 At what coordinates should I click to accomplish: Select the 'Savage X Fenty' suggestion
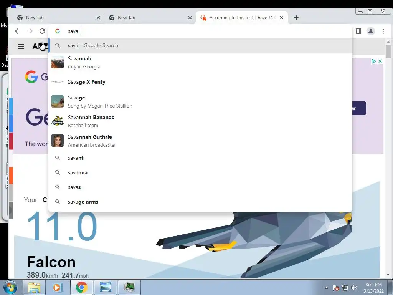[200, 82]
